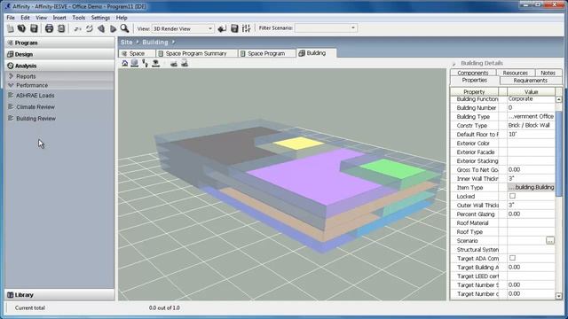Screen dimensions: 568x319
Task: Open the Program panel
Action: (x=59, y=43)
